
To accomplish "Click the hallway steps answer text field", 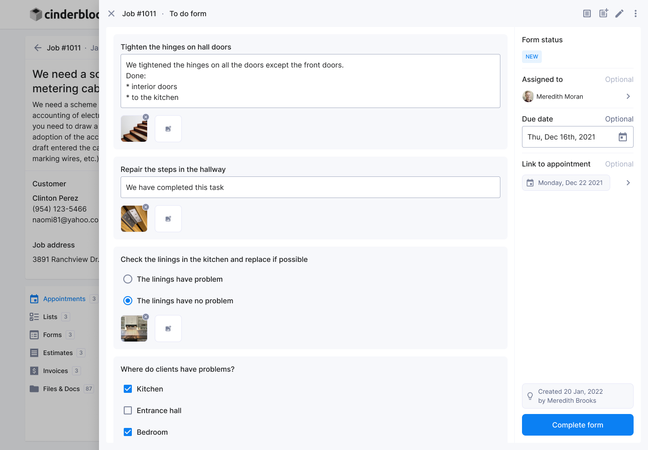I will (310, 187).
